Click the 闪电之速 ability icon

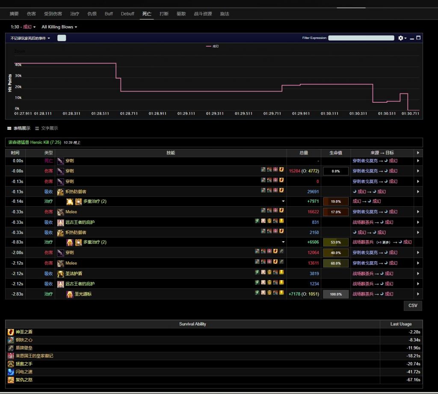pyautogui.click(x=11, y=372)
